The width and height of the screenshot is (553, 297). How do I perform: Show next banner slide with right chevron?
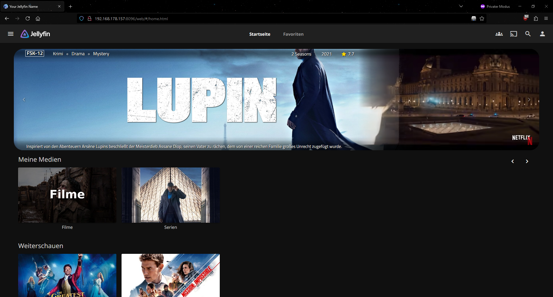pyautogui.click(x=529, y=100)
